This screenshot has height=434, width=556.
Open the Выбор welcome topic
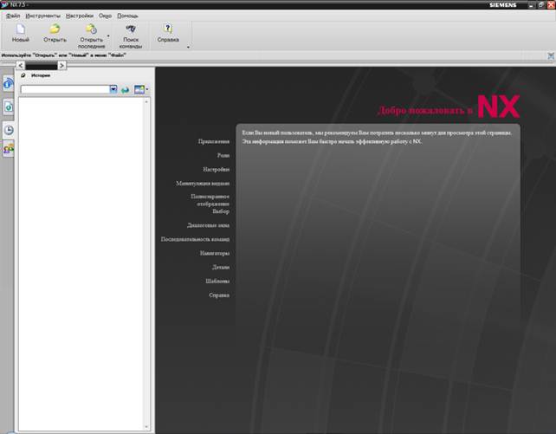(221, 211)
